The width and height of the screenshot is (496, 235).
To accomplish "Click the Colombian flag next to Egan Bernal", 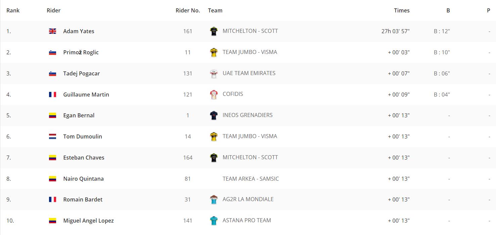I will (52, 115).
